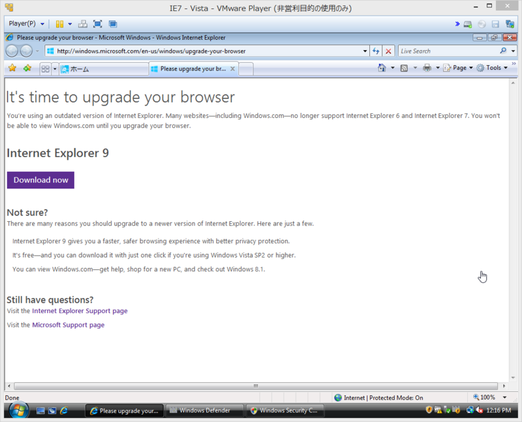Click the CD/DVD drive device icon
The width and height of the screenshot is (522, 422).
[x=482, y=24]
